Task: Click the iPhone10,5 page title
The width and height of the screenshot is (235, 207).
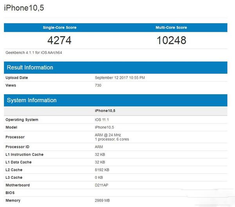Action: click(x=24, y=8)
